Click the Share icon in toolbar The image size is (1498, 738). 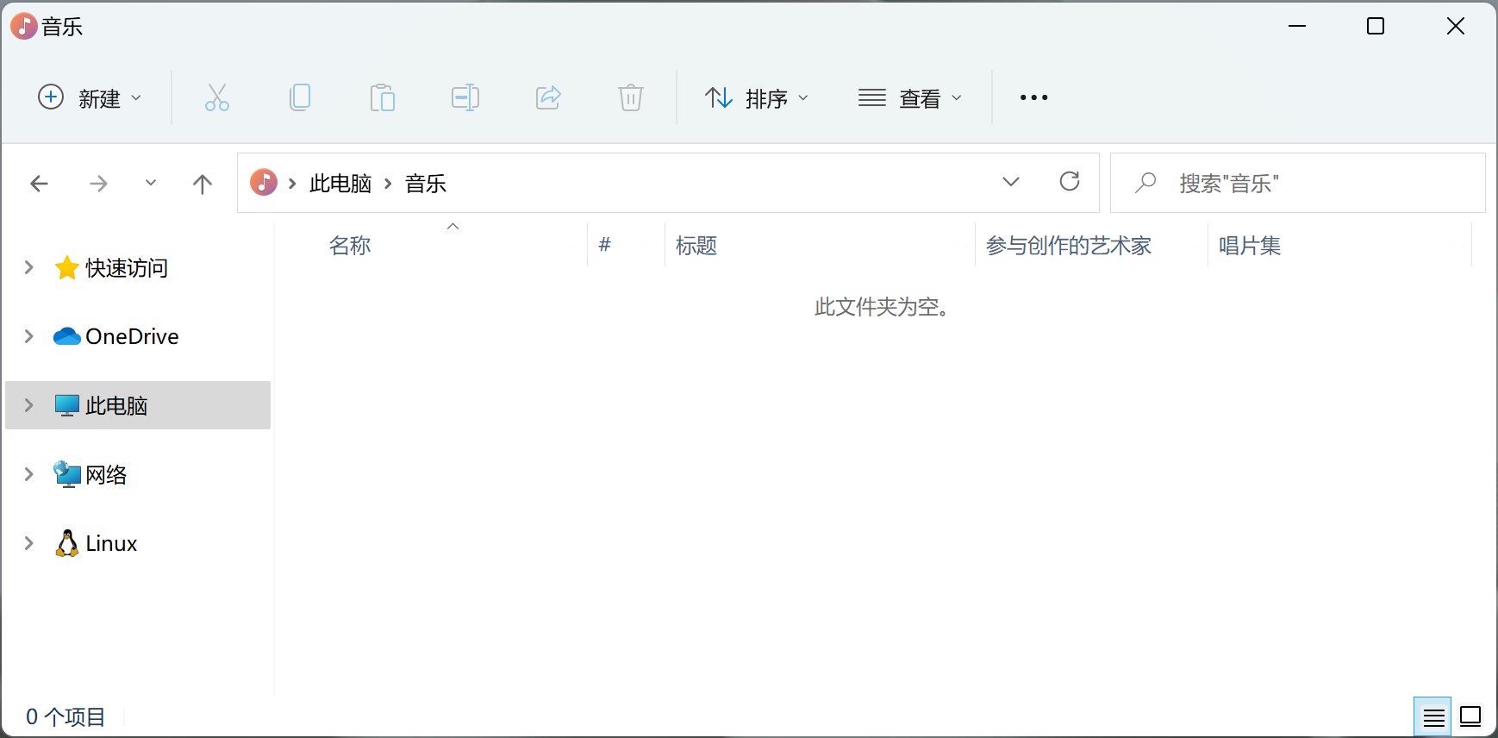pos(548,97)
